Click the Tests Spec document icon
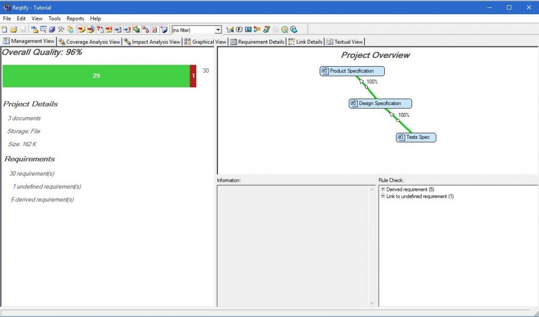 coord(401,137)
